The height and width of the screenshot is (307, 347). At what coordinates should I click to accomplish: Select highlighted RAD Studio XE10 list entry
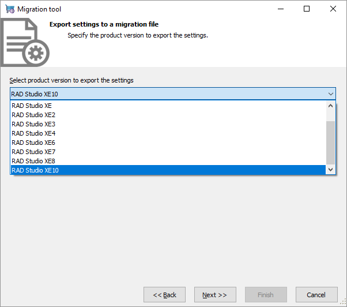click(x=35, y=170)
